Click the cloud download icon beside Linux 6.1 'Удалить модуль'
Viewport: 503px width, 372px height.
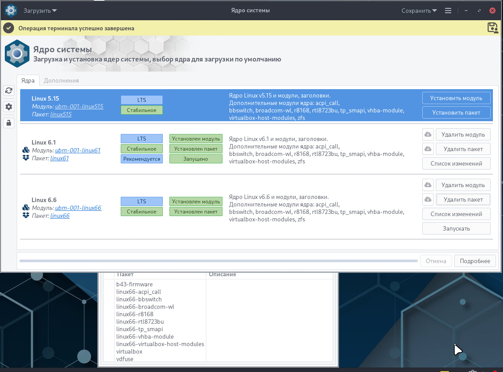click(428, 134)
